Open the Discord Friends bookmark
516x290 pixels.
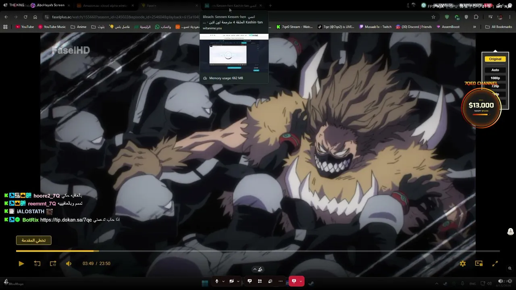[414, 27]
